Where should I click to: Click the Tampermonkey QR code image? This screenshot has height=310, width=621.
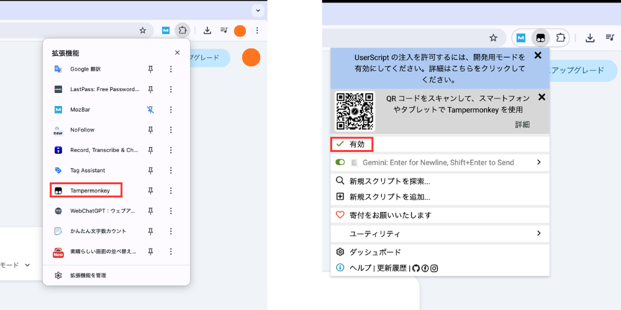(355, 112)
